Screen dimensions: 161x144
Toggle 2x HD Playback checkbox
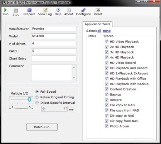107,47
